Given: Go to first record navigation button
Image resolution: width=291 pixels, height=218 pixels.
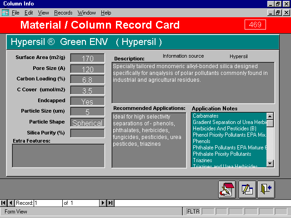Looking at the screenshot, I should (x=3, y=203).
